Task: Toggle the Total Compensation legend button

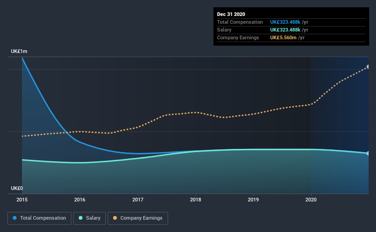Action: (x=39, y=218)
